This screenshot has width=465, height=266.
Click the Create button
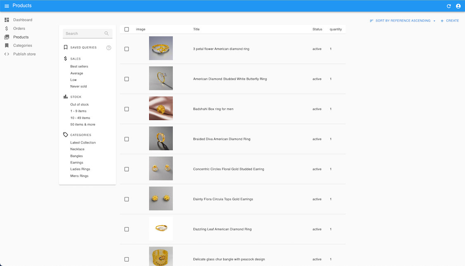[450, 21]
